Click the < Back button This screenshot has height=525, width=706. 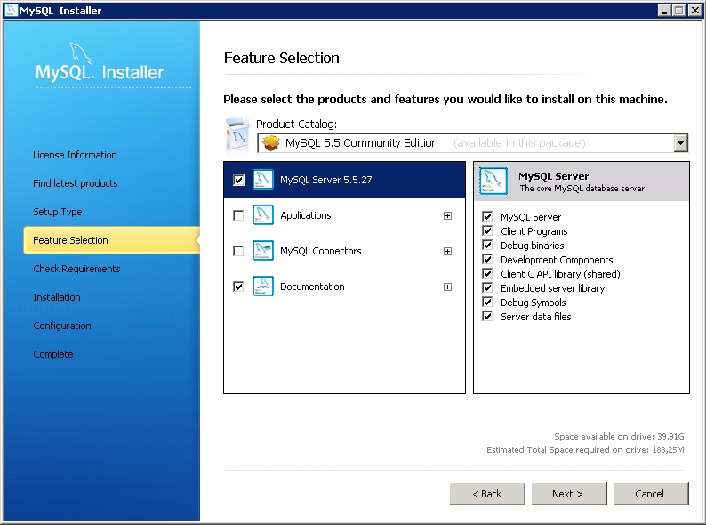(x=487, y=494)
